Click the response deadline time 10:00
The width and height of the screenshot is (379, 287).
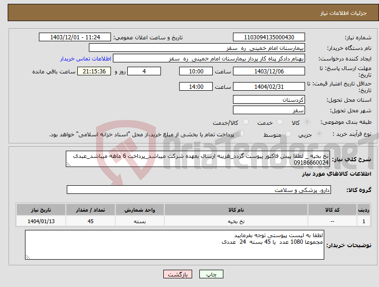point(196,71)
